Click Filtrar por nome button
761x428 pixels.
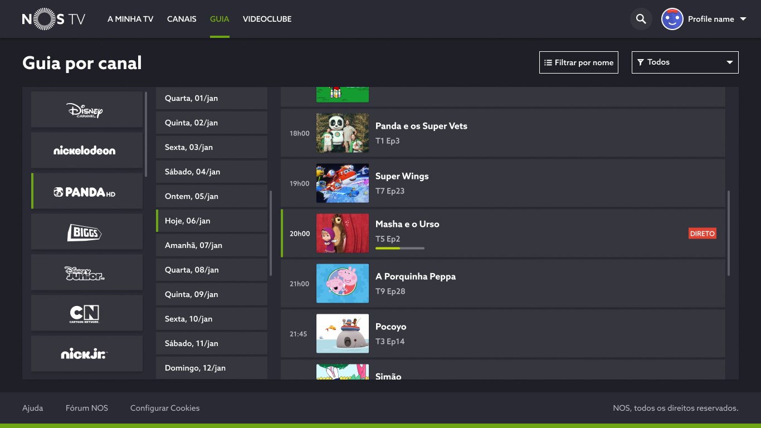(x=579, y=62)
